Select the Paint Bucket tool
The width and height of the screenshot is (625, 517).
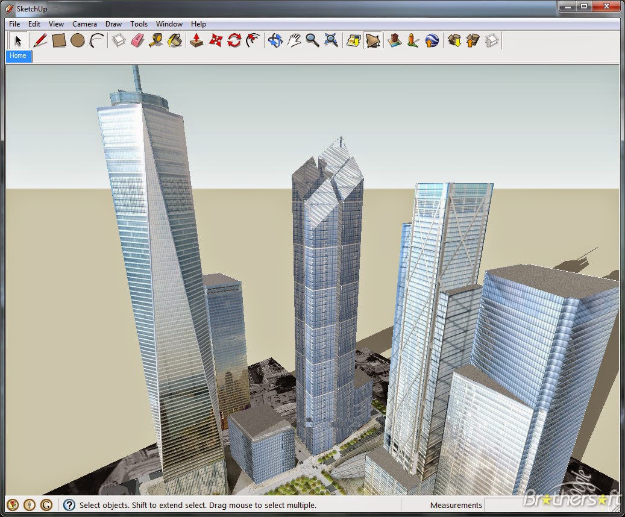[175, 40]
